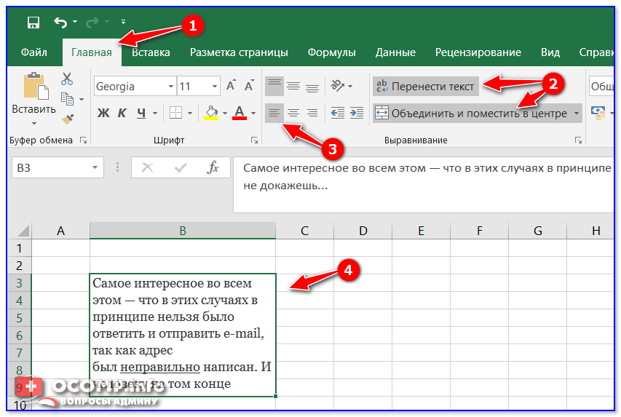The width and height of the screenshot is (621, 417).
Task: Open the Customize Quick Access Toolbar menu
Action: click(x=123, y=22)
